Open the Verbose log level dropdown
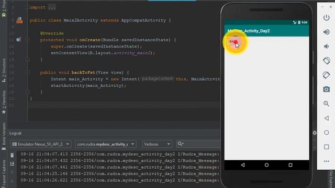 (x=157, y=144)
